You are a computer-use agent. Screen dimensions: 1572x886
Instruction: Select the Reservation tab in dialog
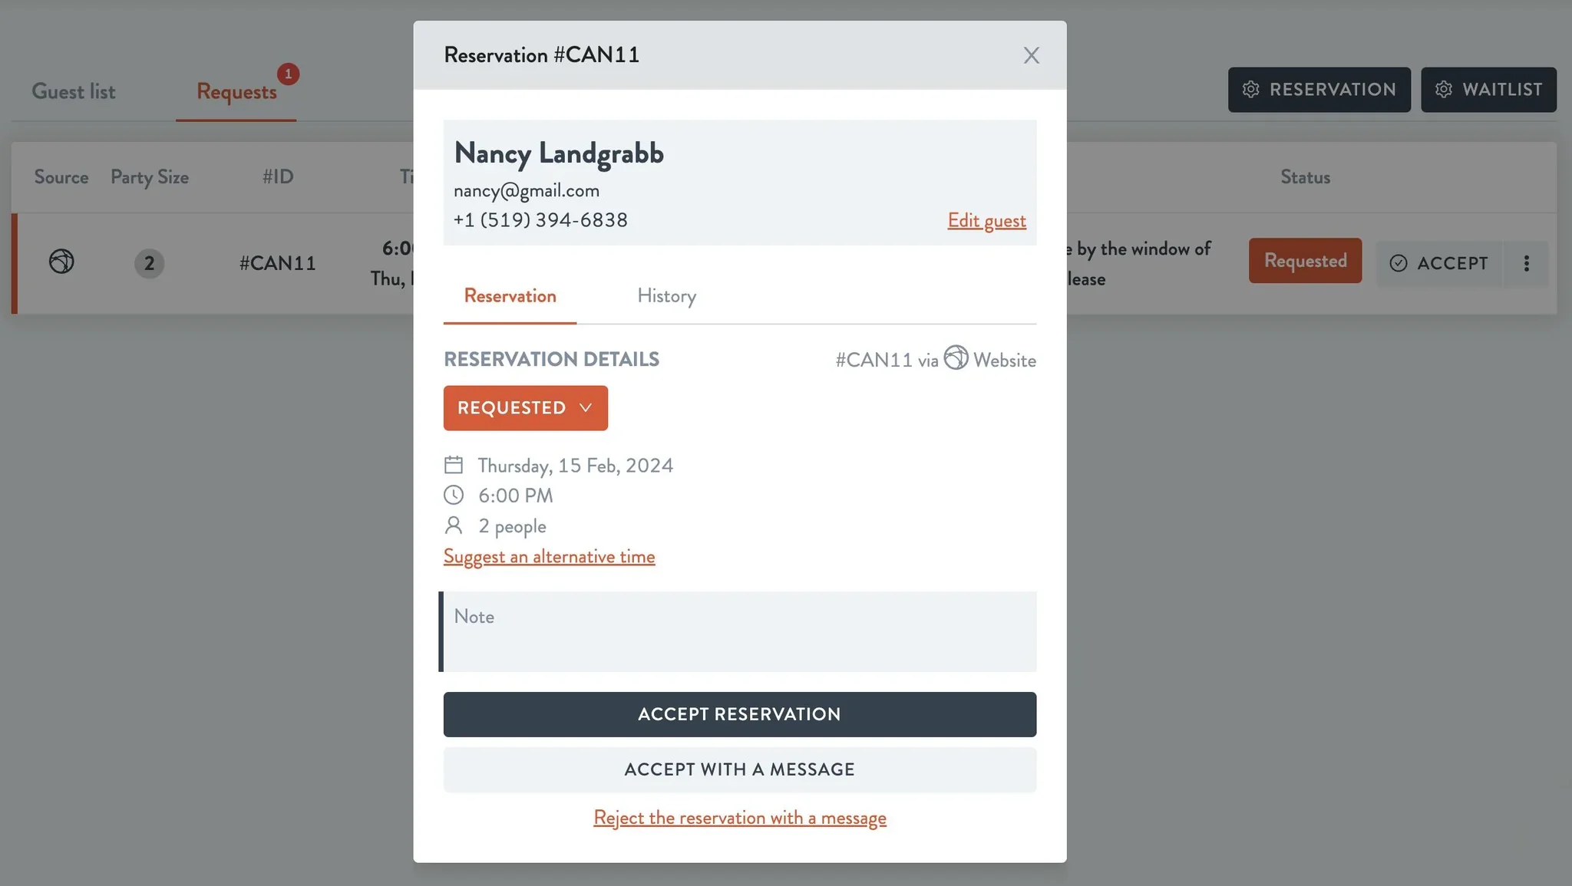point(510,296)
